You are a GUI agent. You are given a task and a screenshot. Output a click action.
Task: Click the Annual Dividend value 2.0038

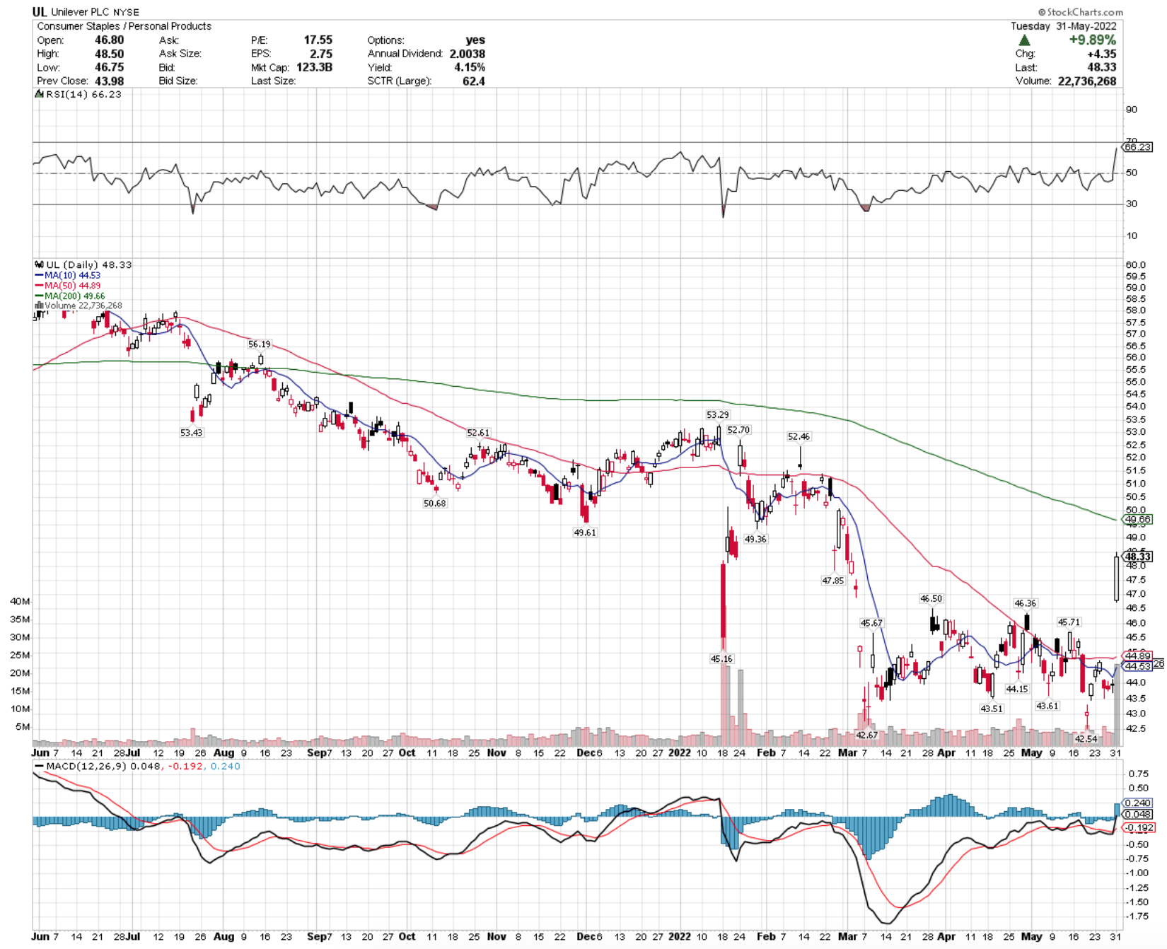click(x=467, y=54)
